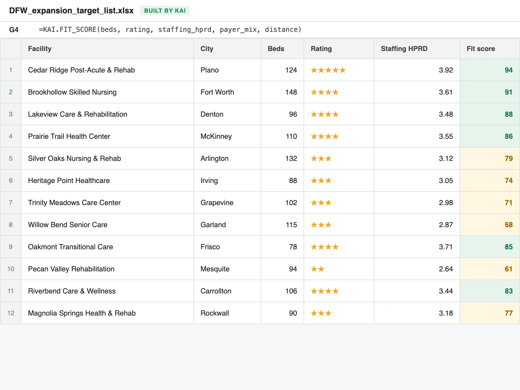Click the fit score 88 cell
This screenshot has height=390, width=520.
490,114
